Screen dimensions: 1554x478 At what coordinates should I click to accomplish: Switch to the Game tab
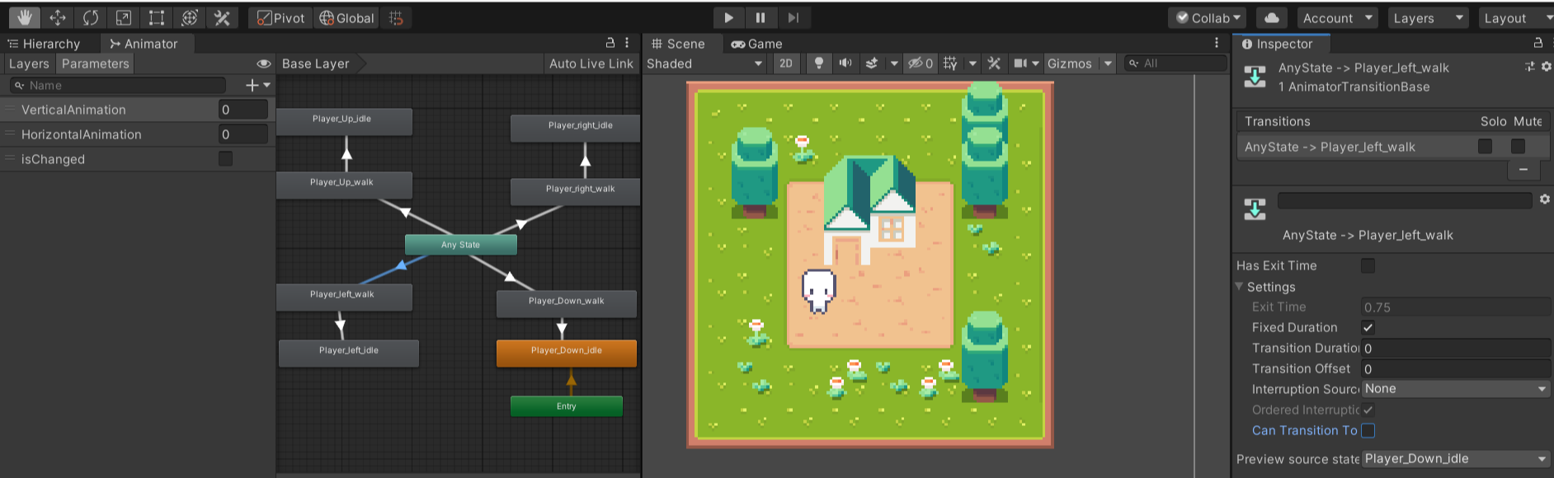pyautogui.click(x=756, y=44)
